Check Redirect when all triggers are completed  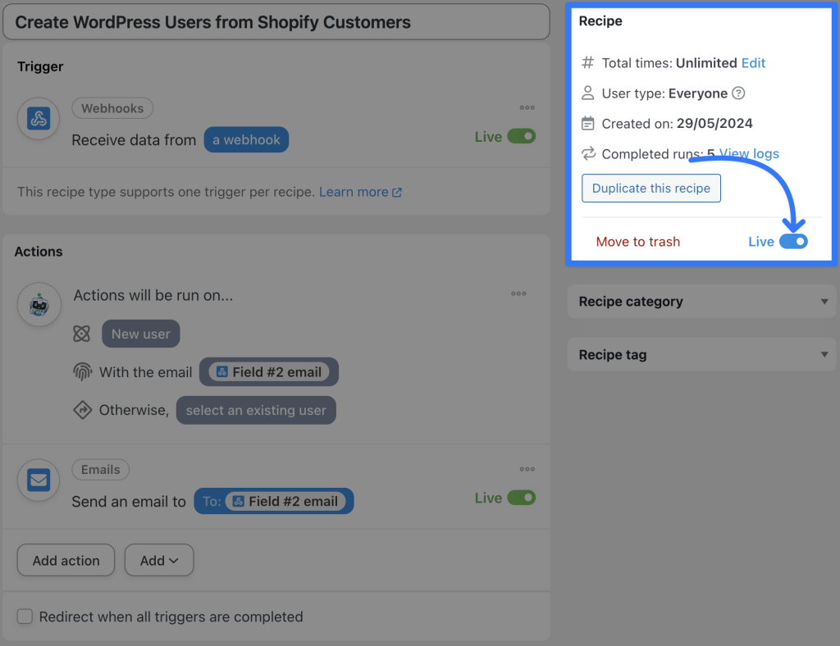[25, 616]
